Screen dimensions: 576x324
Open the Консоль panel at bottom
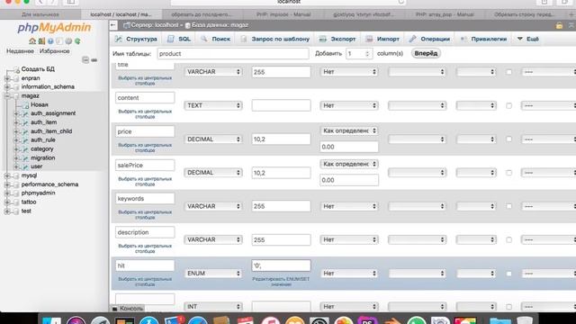(128, 309)
